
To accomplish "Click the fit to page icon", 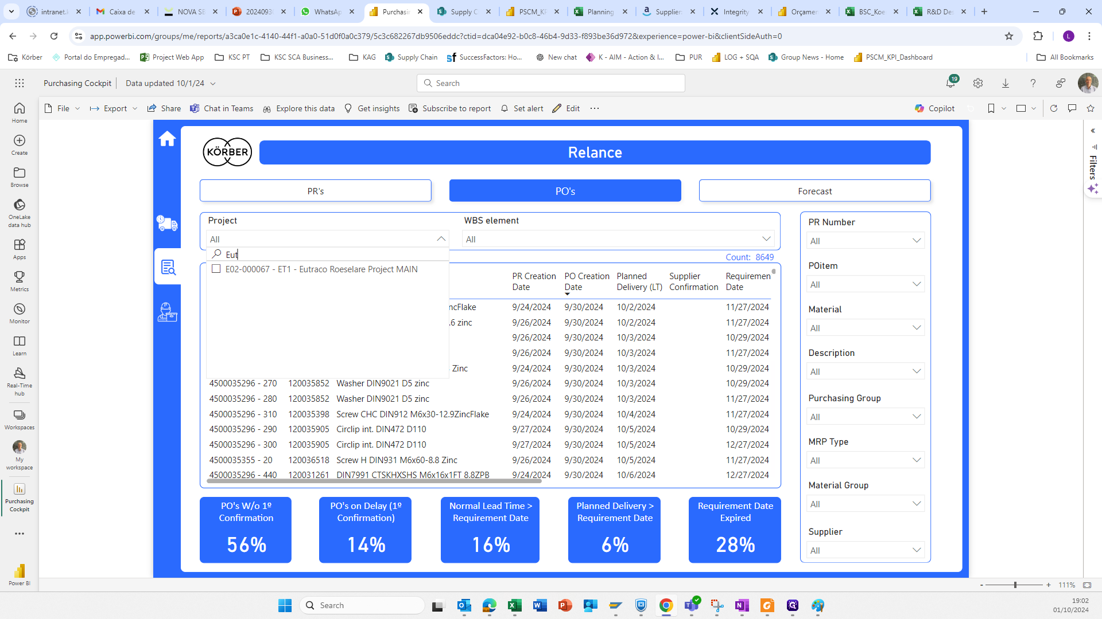I will coord(1087,585).
